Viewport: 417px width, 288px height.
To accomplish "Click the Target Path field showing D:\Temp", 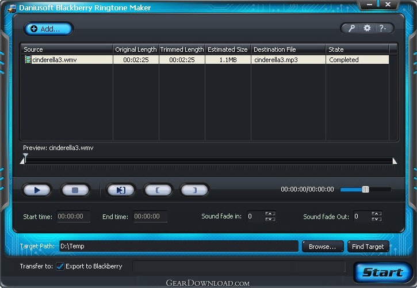I will [178, 246].
